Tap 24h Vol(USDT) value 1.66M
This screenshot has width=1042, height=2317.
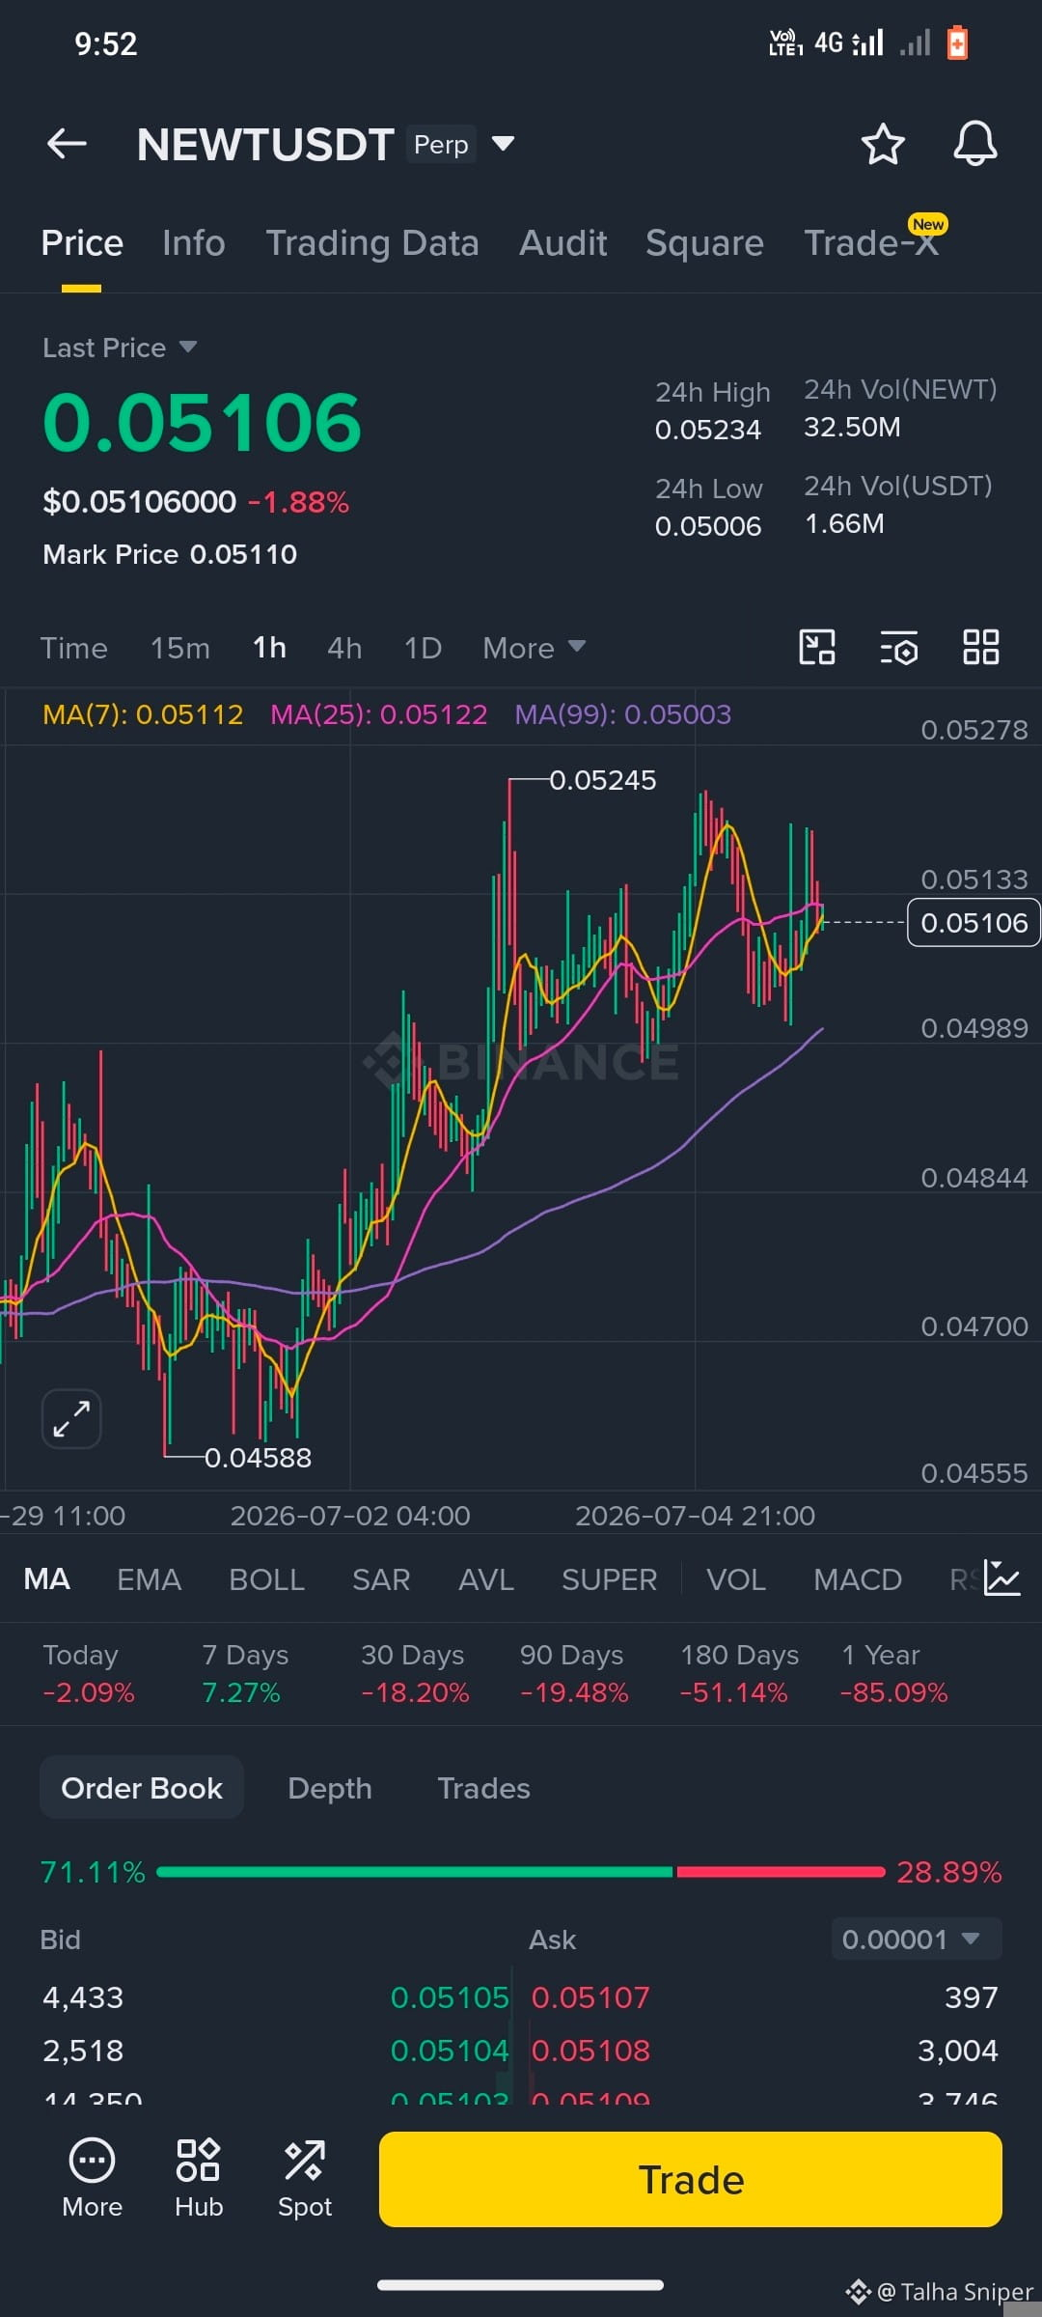[x=844, y=523]
